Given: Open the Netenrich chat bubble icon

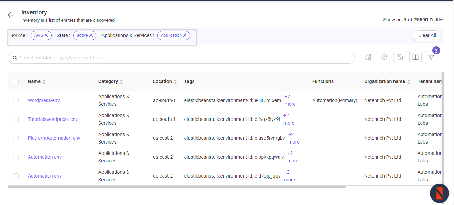Looking at the screenshot, I should (x=439, y=193).
